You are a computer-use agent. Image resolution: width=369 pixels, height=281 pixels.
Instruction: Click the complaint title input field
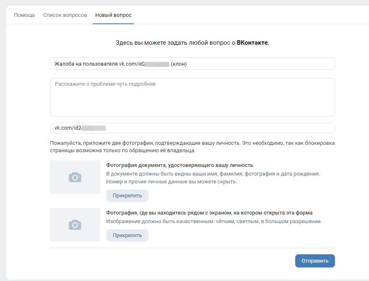click(x=192, y=64)
